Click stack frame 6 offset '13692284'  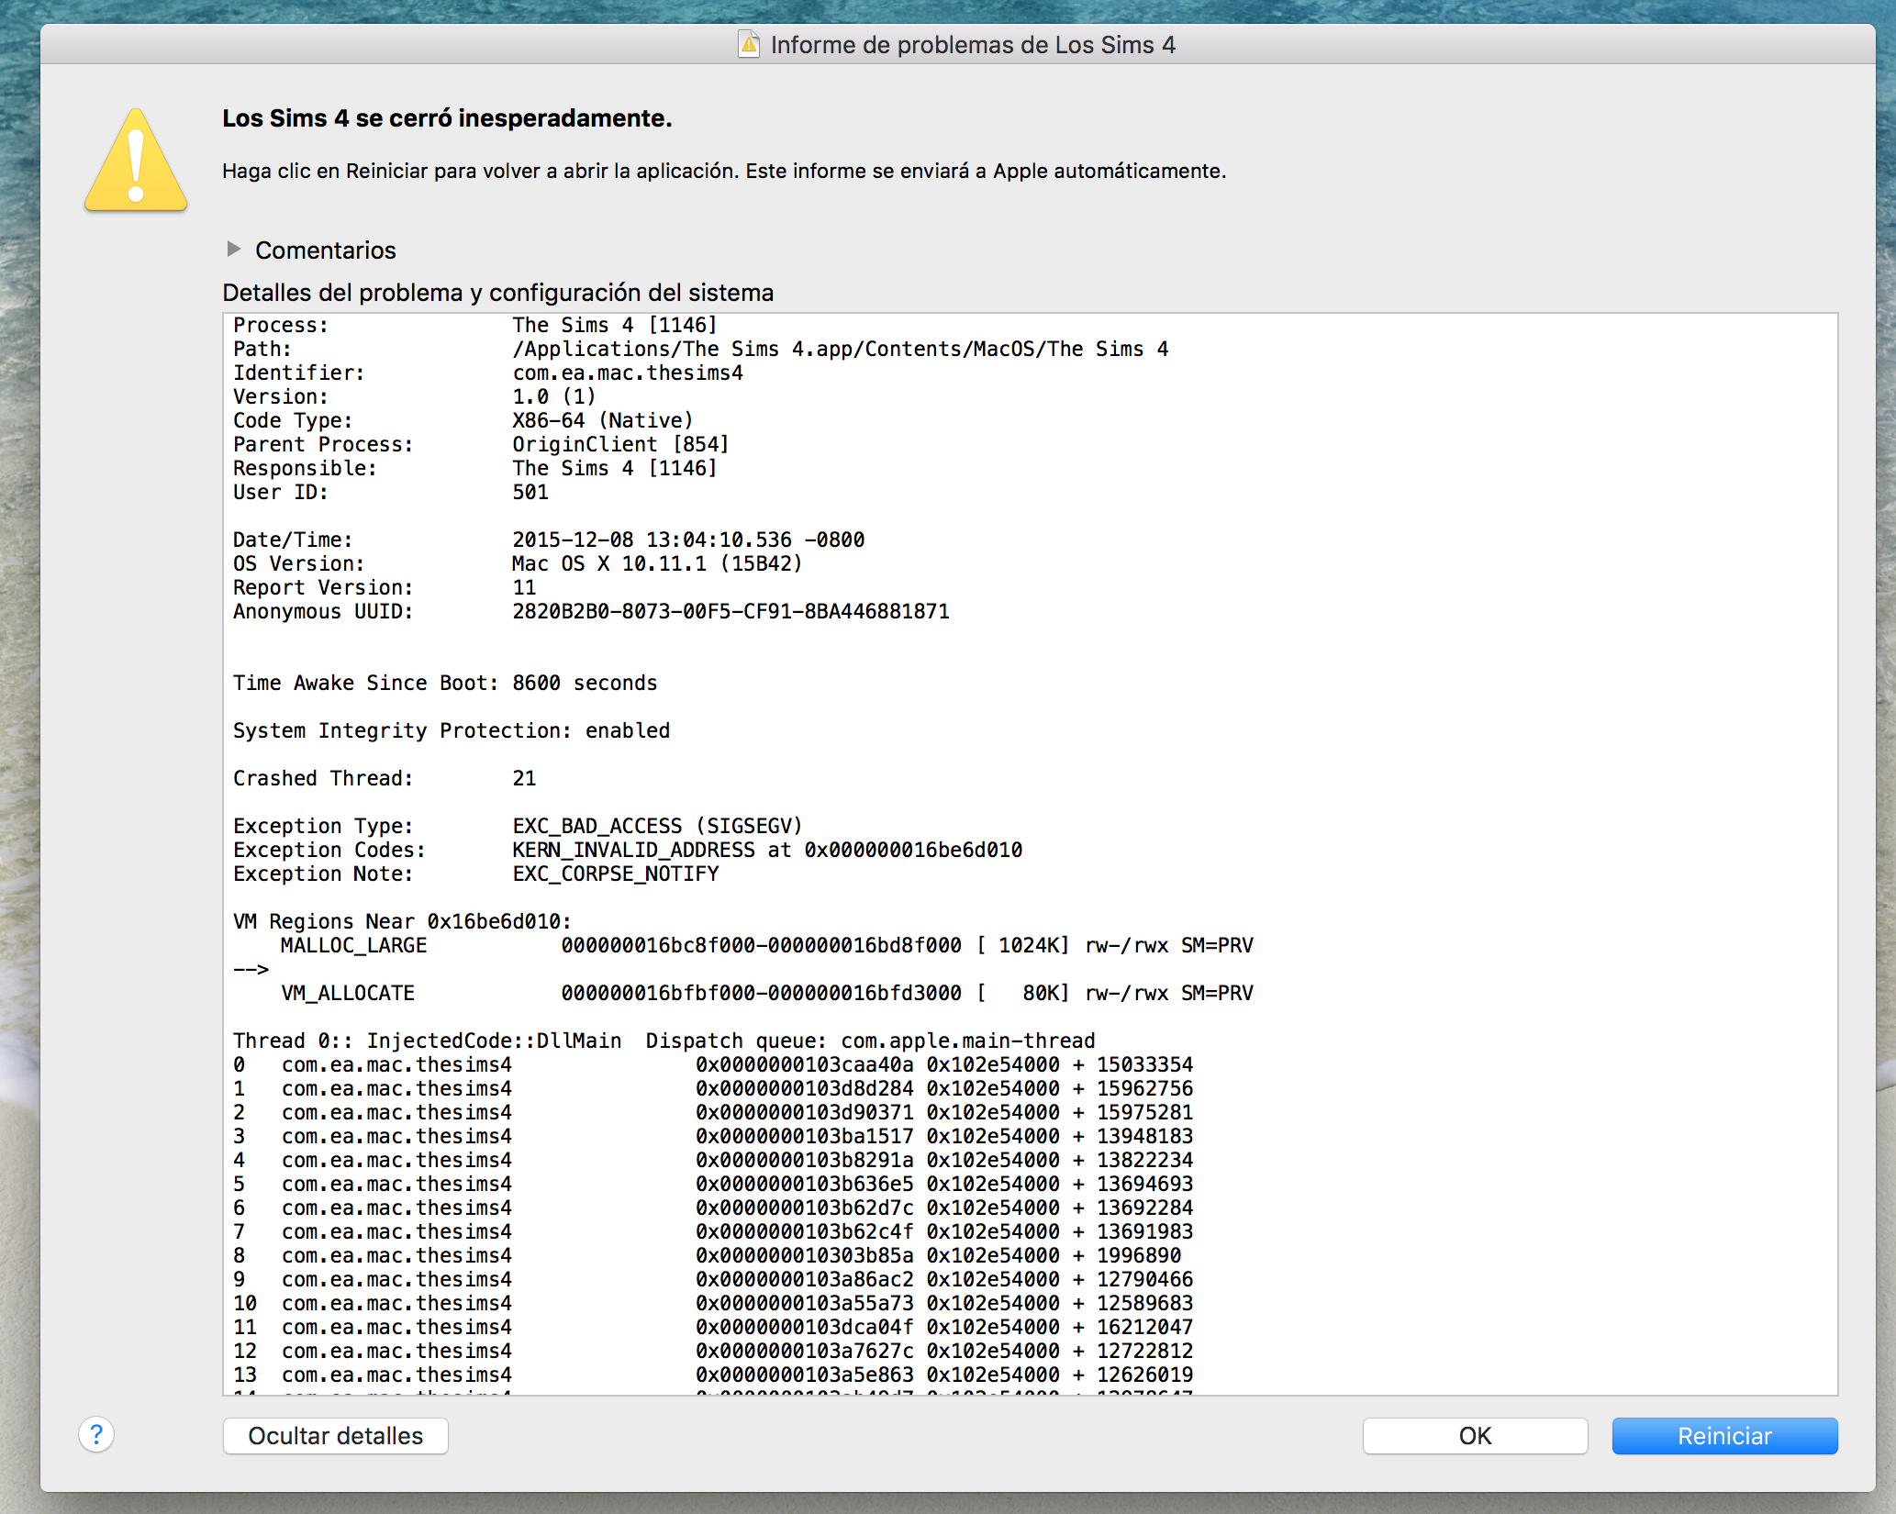(1145, 1208)
